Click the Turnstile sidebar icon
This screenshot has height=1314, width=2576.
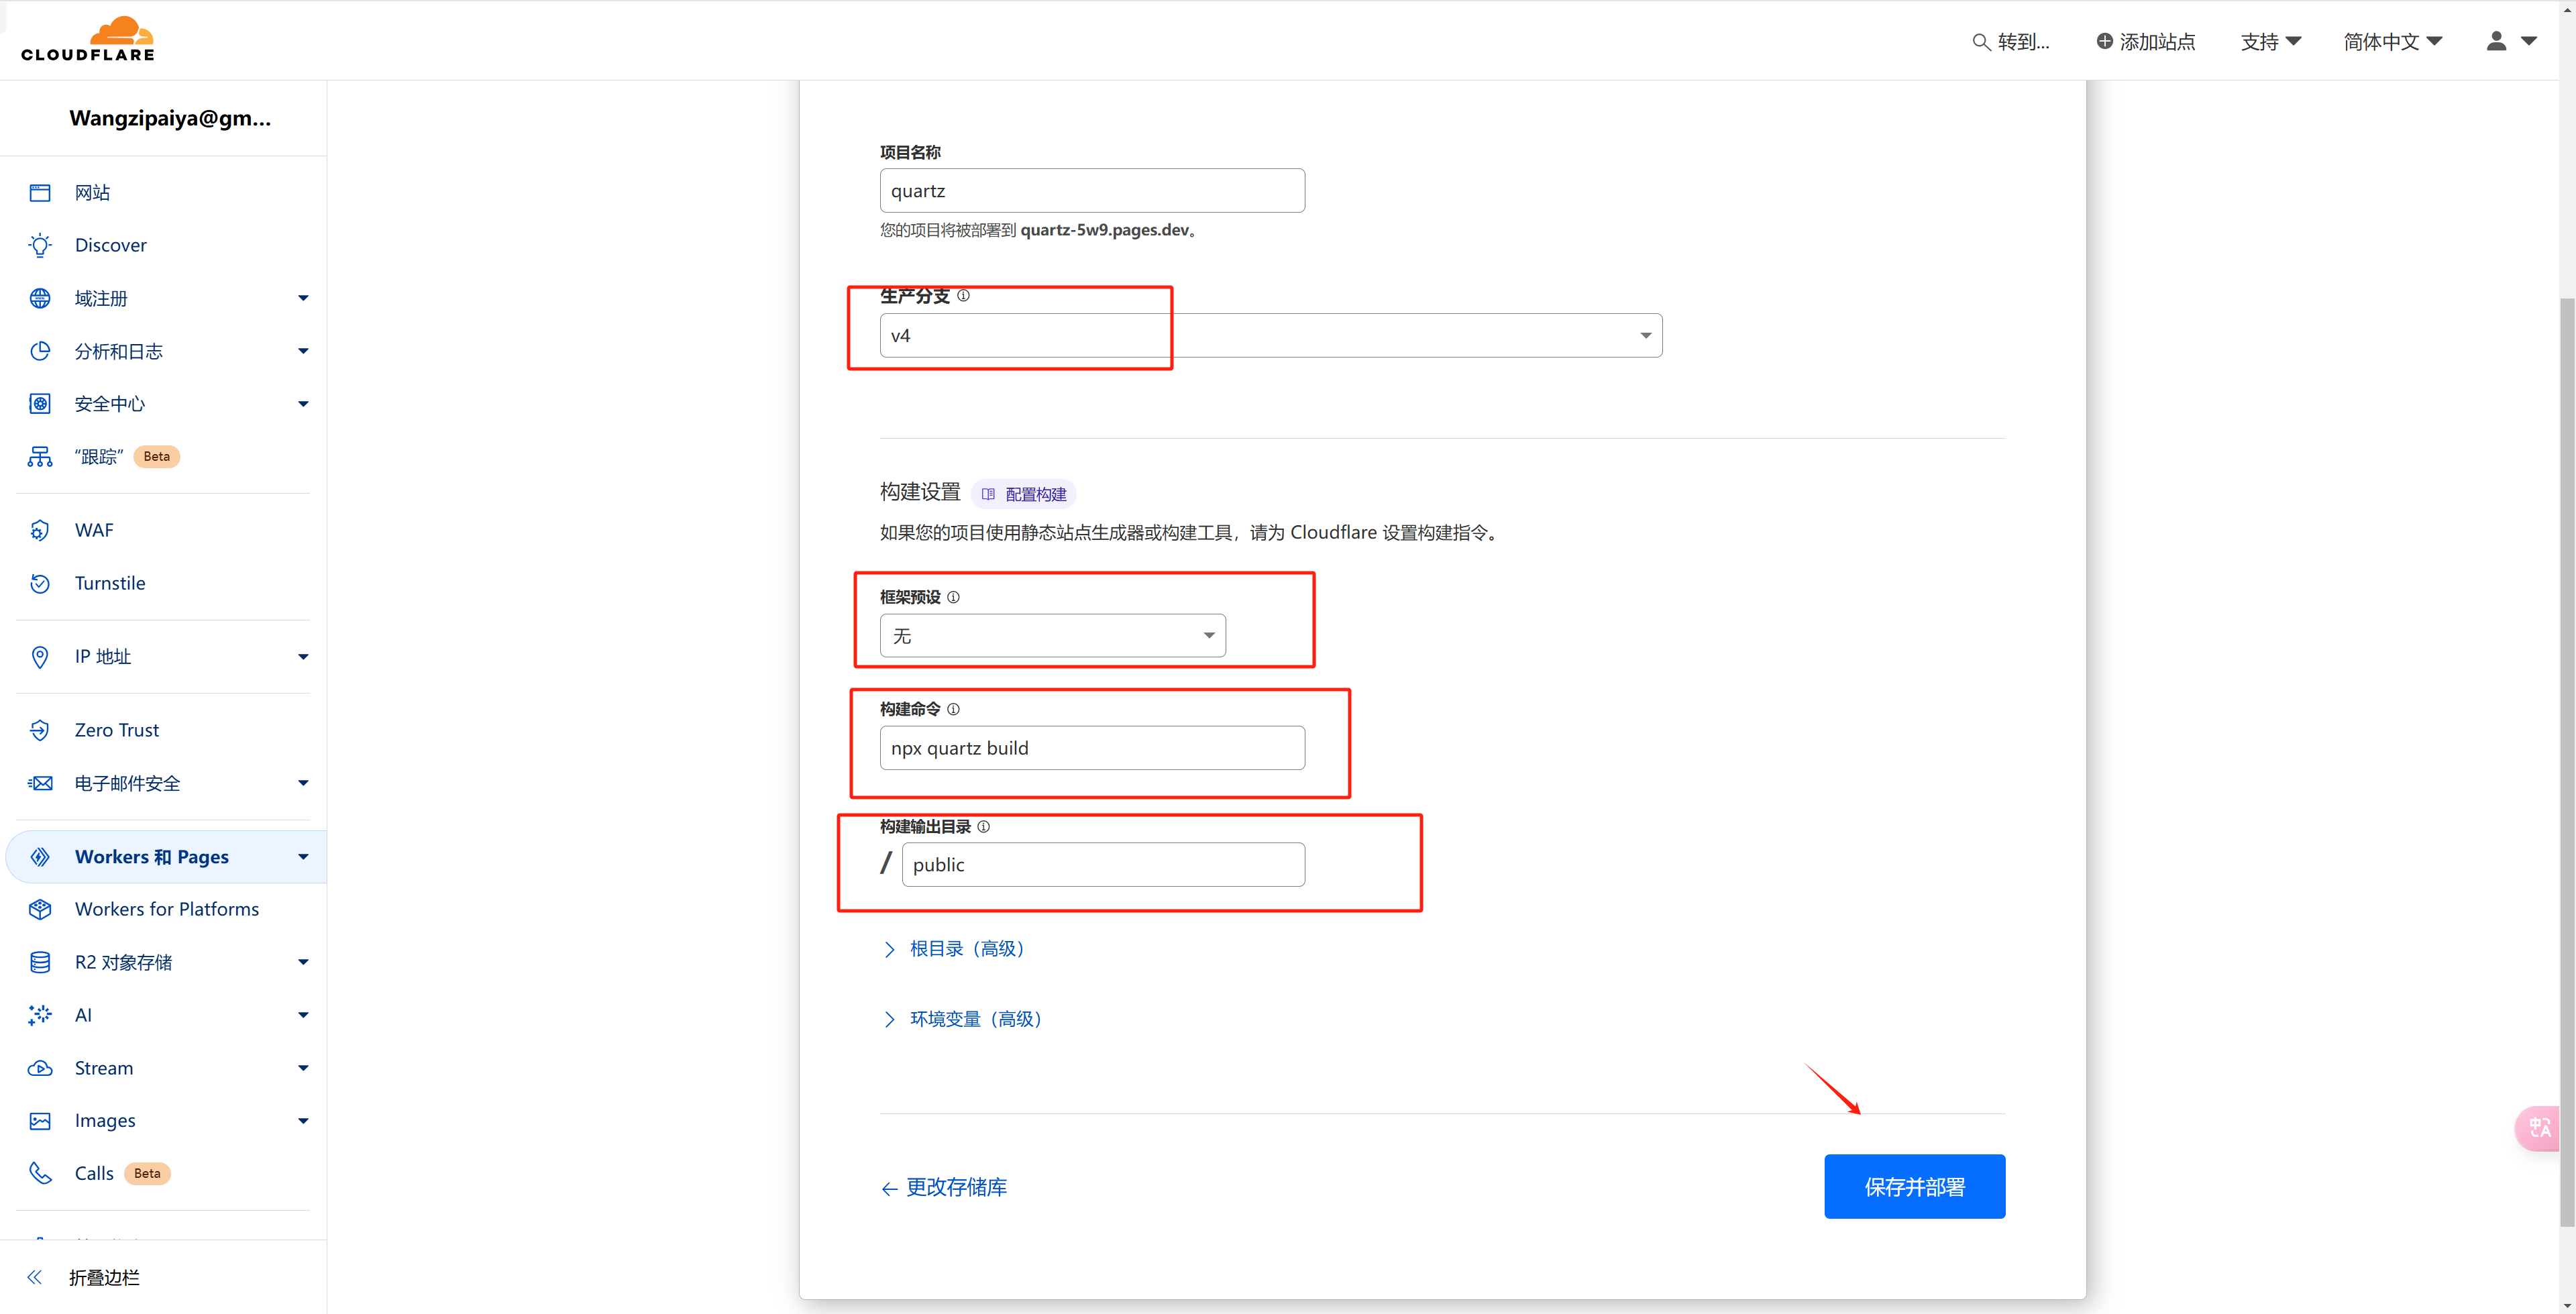[40, 583]
